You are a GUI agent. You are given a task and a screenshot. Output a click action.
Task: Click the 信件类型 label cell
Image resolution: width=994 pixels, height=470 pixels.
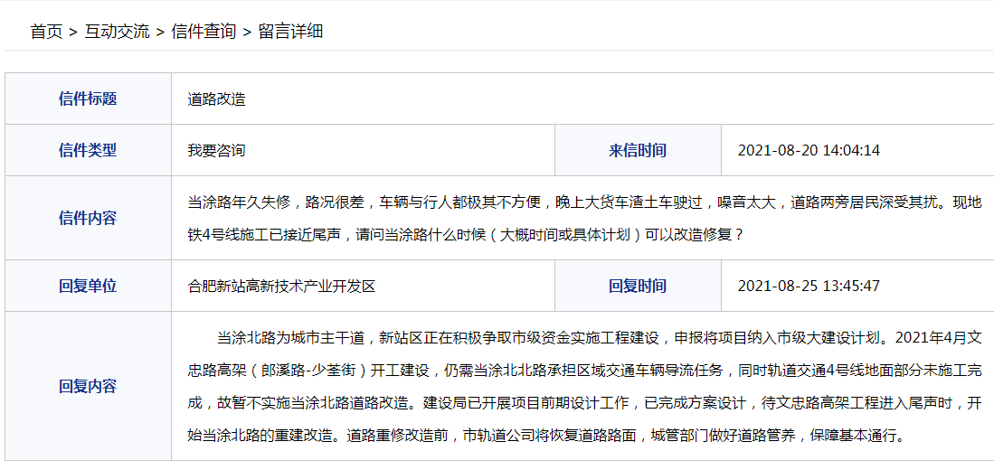pos(88,150)
